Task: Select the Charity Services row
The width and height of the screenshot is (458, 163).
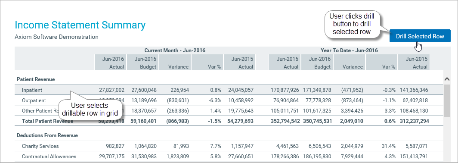Action: pyautogui.click(x=229, y=146)
